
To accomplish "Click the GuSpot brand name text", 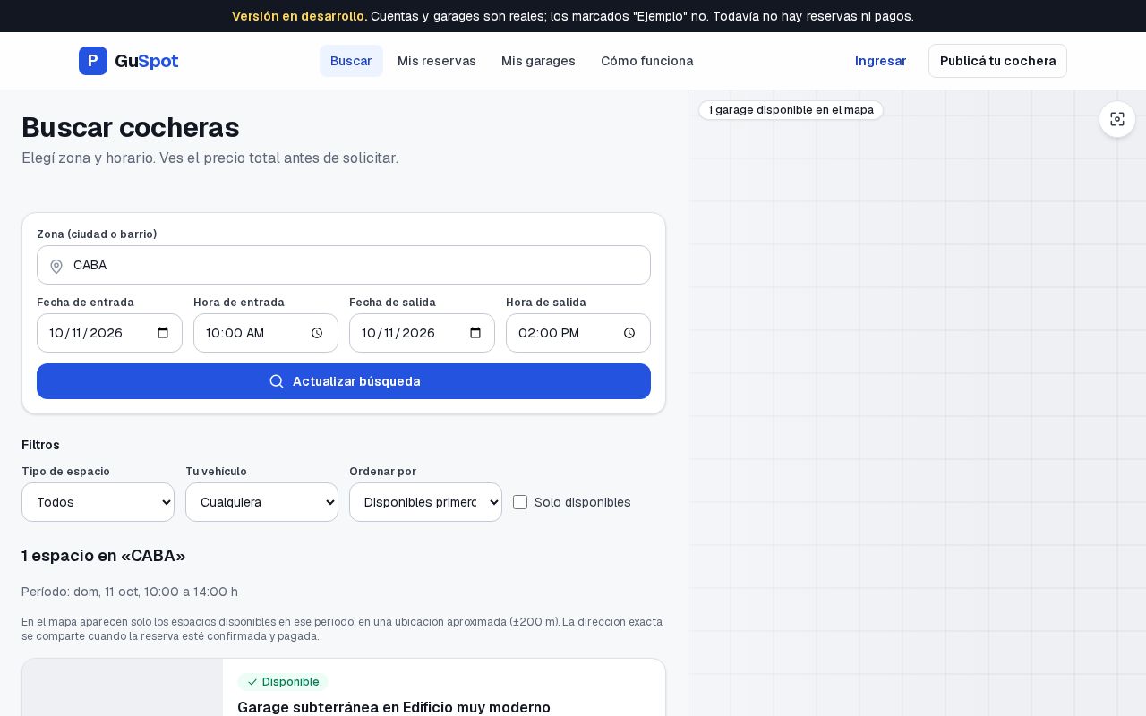I will point(147,61).
